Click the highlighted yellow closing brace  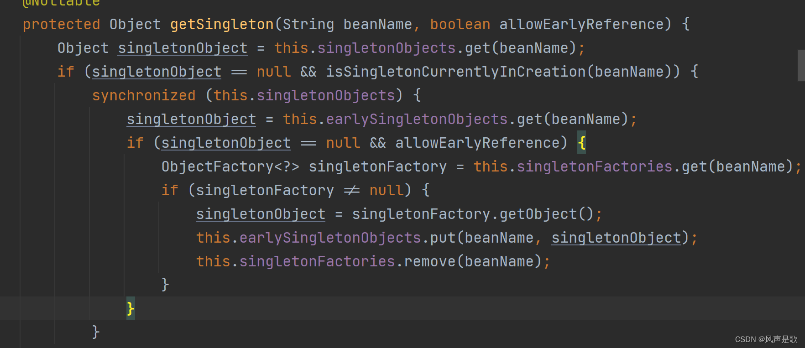pos(131,309)
